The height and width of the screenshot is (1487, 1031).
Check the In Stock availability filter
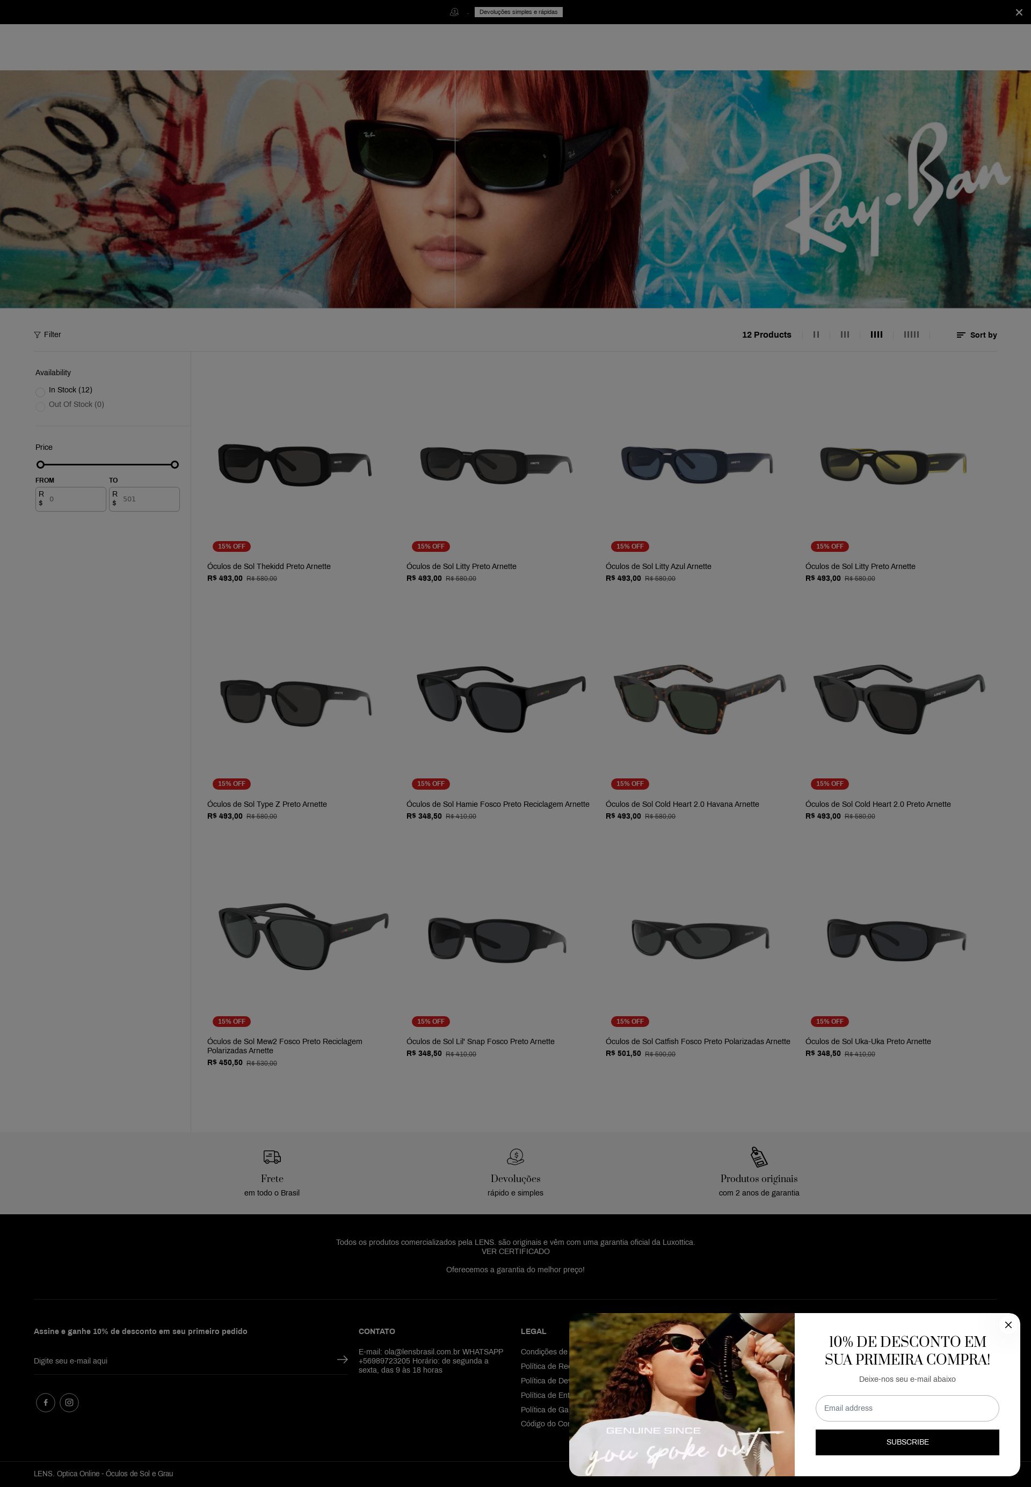point(40,391)
